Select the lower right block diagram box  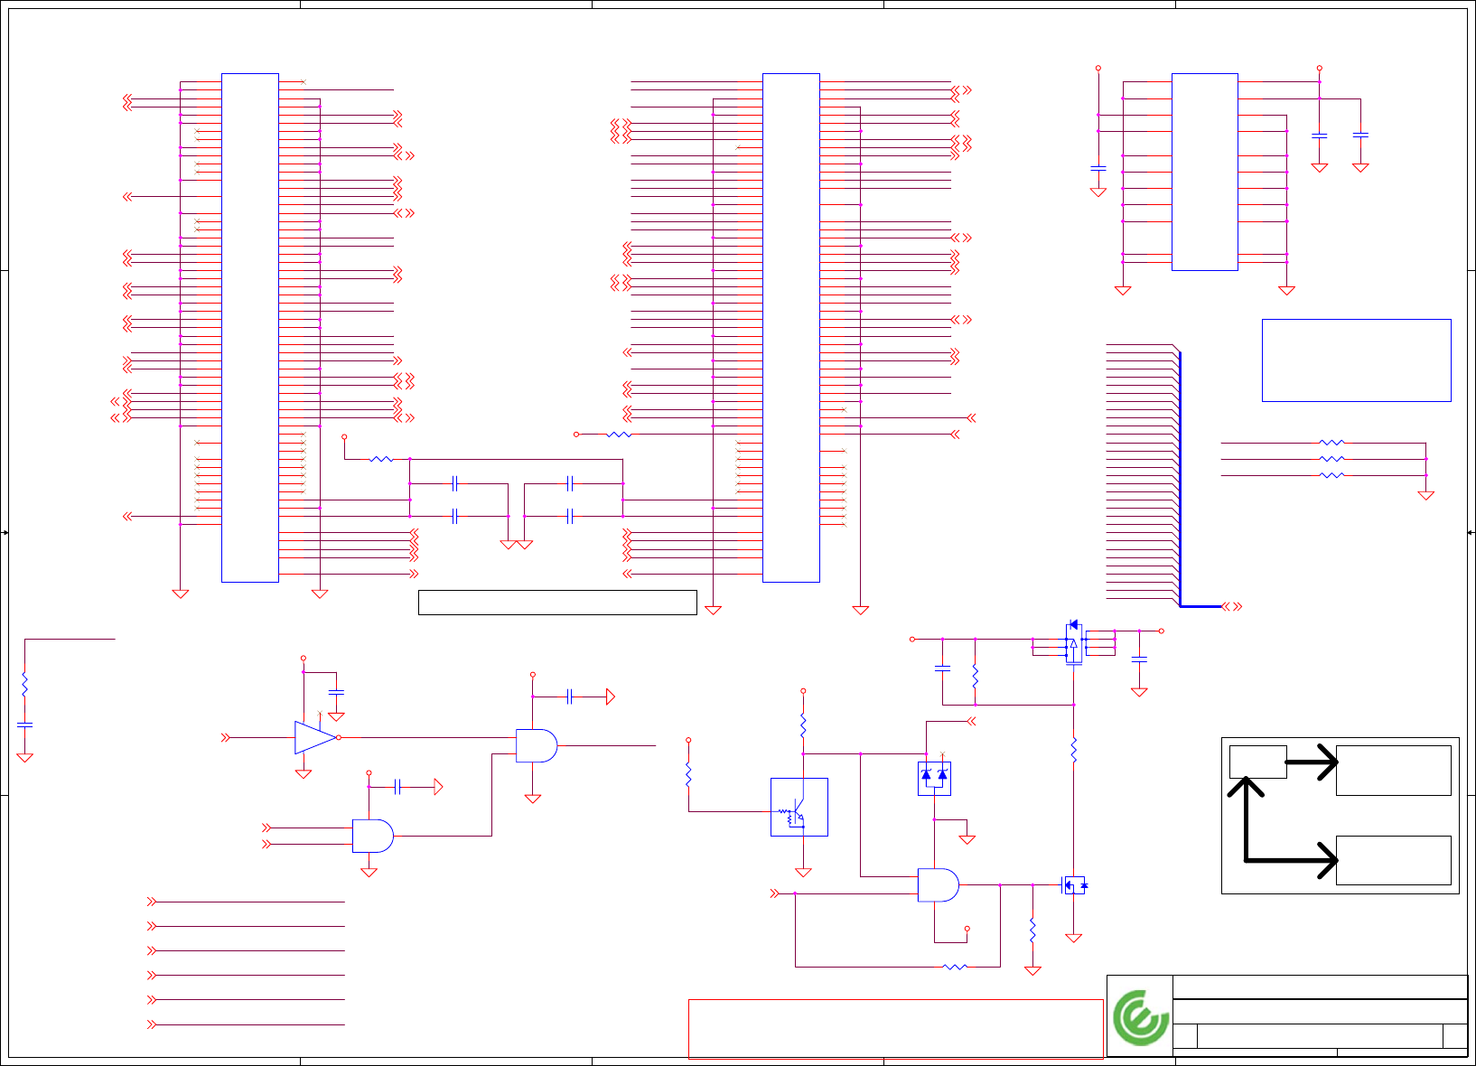[1394, 860]
